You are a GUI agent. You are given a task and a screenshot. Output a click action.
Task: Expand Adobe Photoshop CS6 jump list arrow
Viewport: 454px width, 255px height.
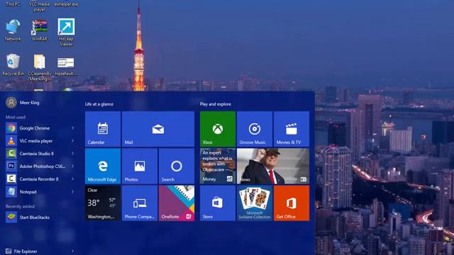(x=72, y=166)
